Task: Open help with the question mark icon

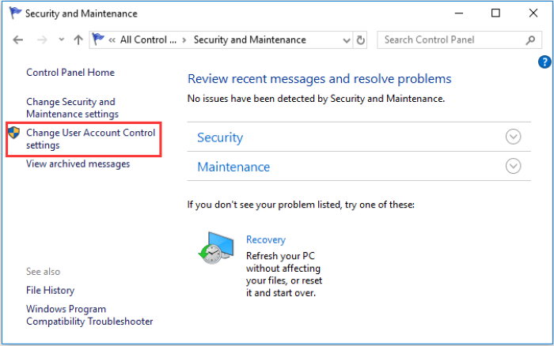Action: click(545, 62)
